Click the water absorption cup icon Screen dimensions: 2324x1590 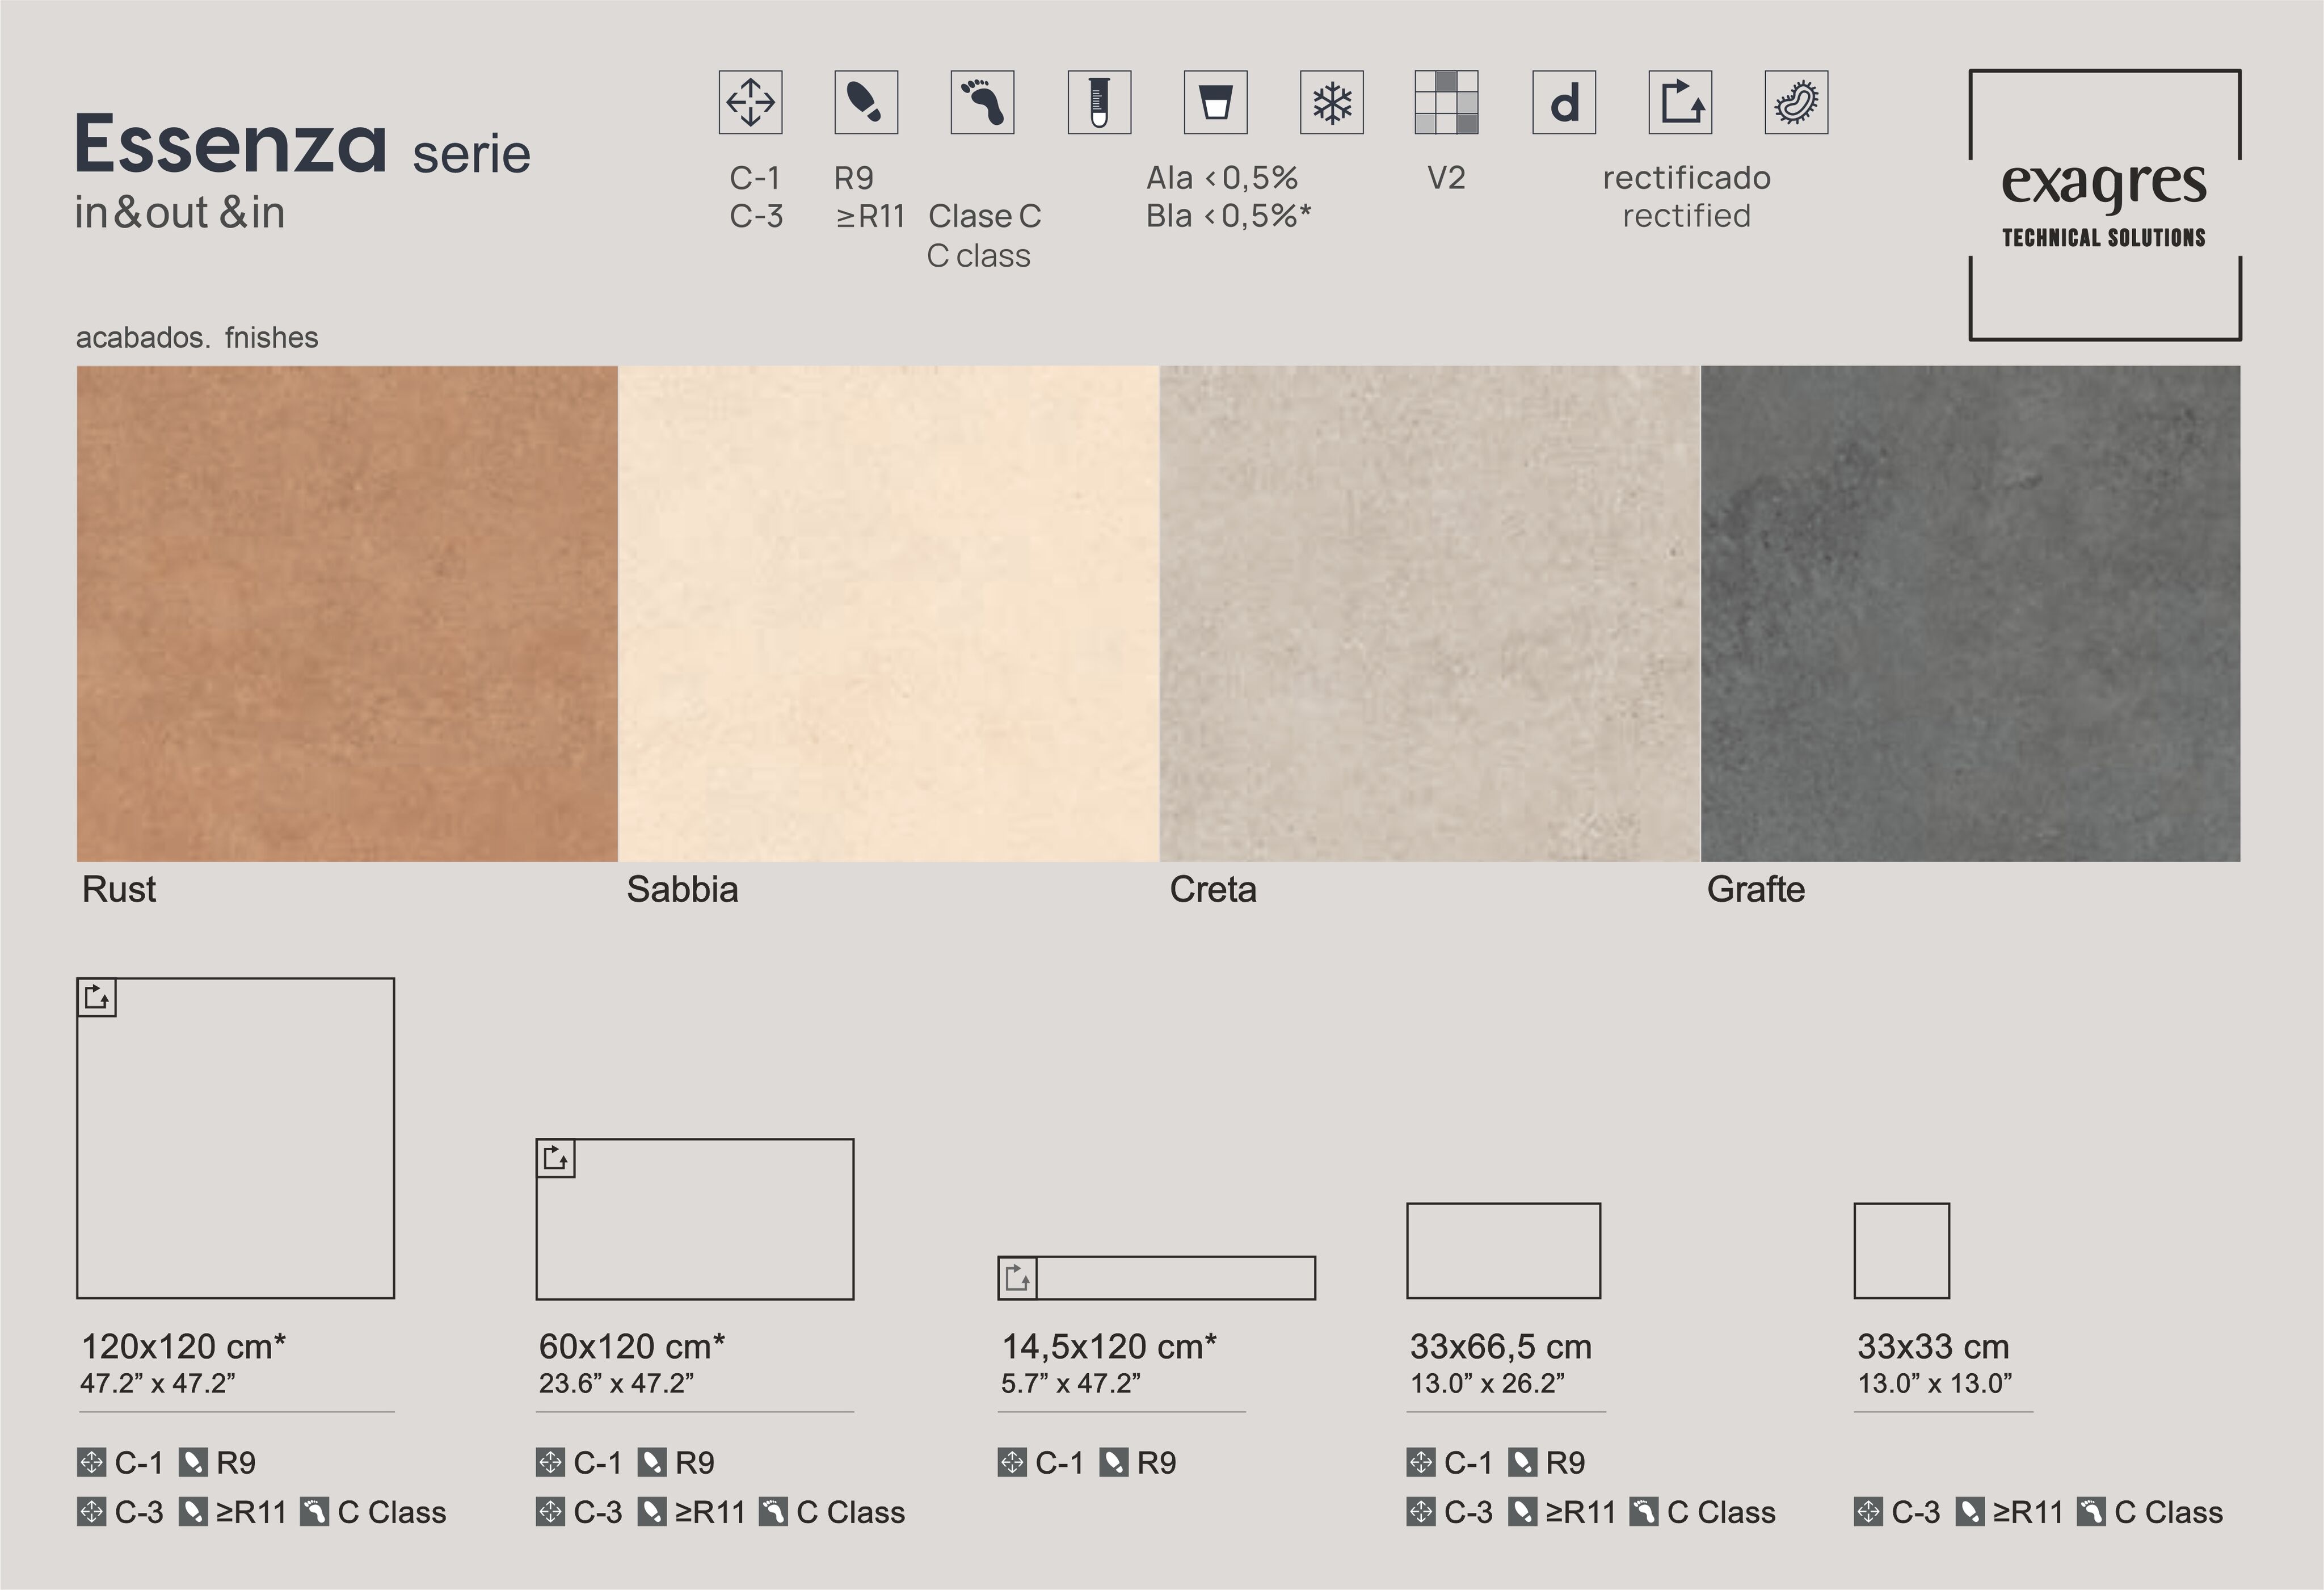pos(1215,102)
